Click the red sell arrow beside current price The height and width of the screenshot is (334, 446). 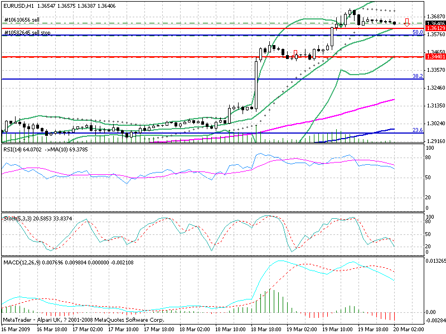[407, 22]
